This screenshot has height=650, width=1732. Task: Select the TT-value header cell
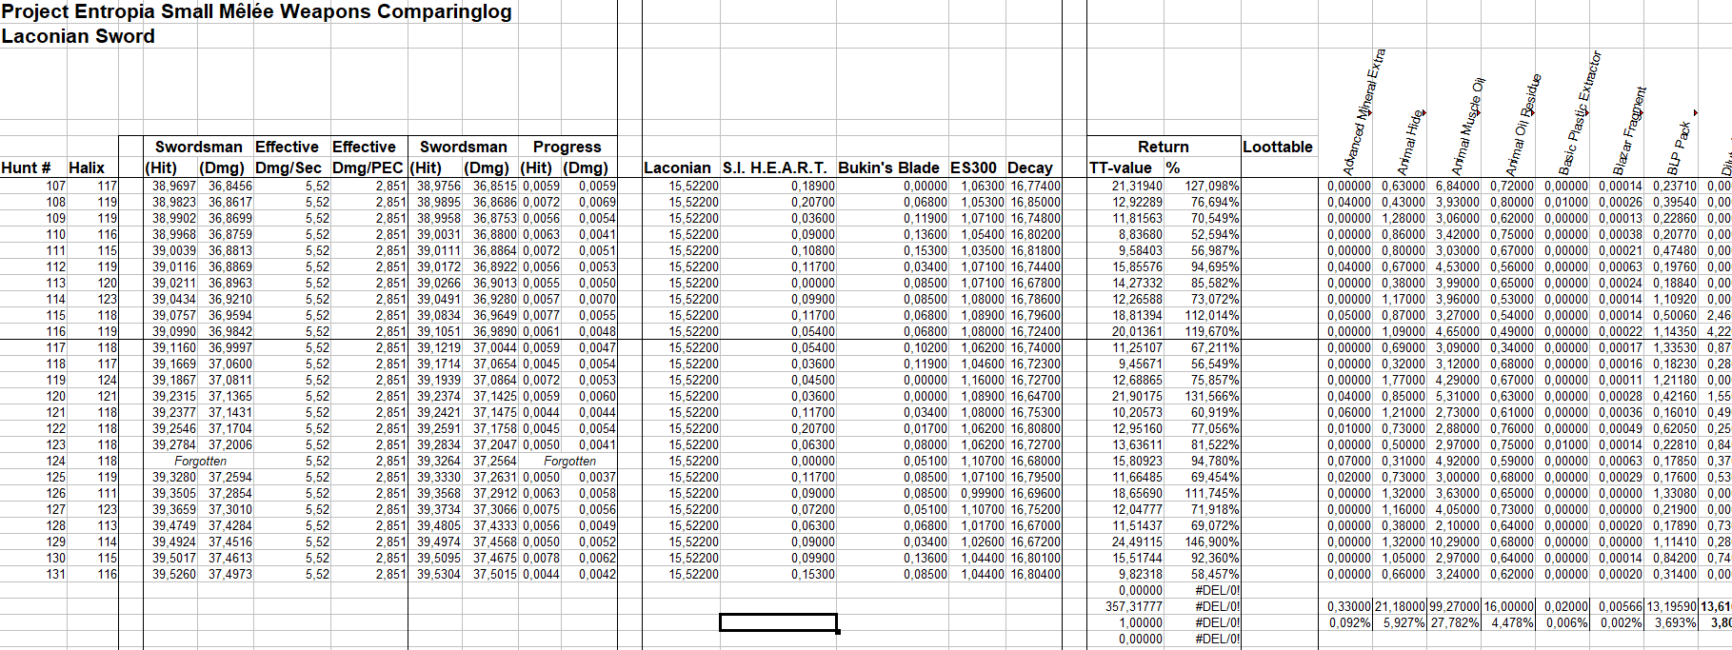point(1121,168)
